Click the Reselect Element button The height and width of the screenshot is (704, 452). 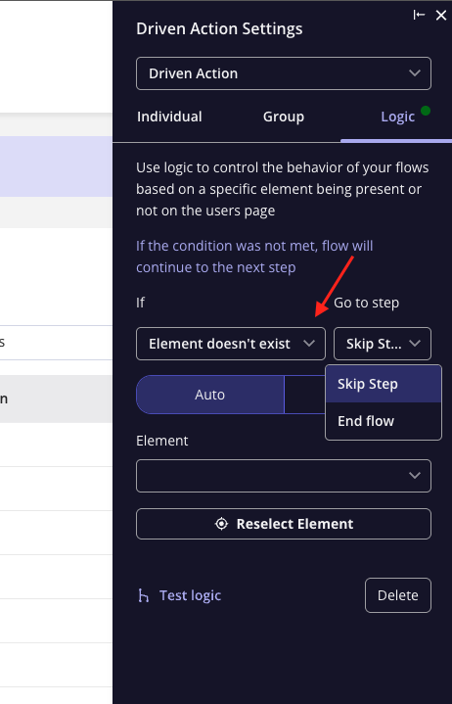284,524
